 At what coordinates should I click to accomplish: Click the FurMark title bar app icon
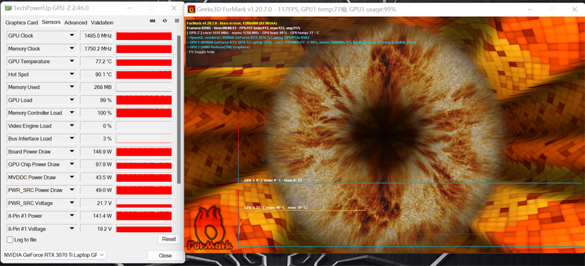coord(191,9)
